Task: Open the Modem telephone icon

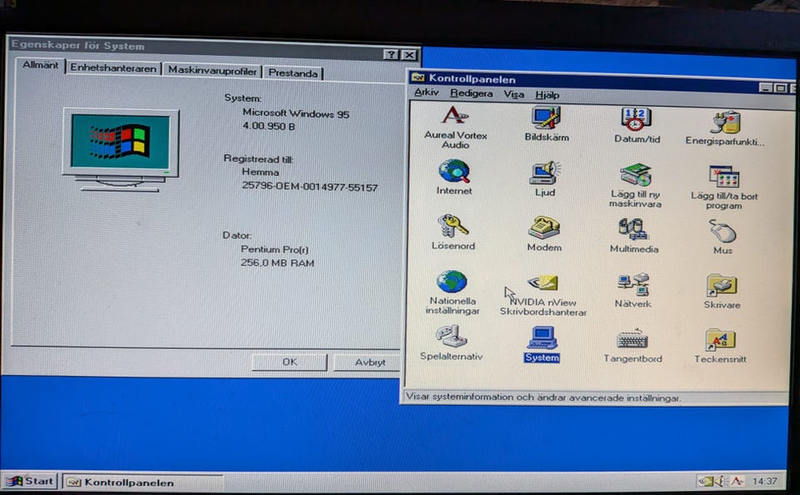Action: pos(544,228)
